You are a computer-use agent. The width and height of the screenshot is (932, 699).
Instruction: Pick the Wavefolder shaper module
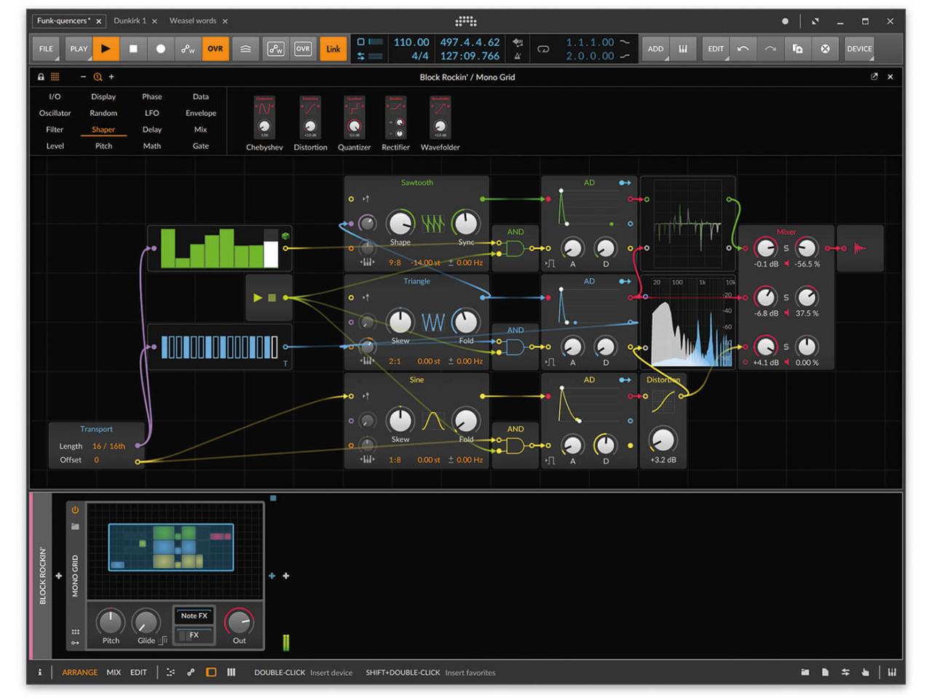click(441, 123)
